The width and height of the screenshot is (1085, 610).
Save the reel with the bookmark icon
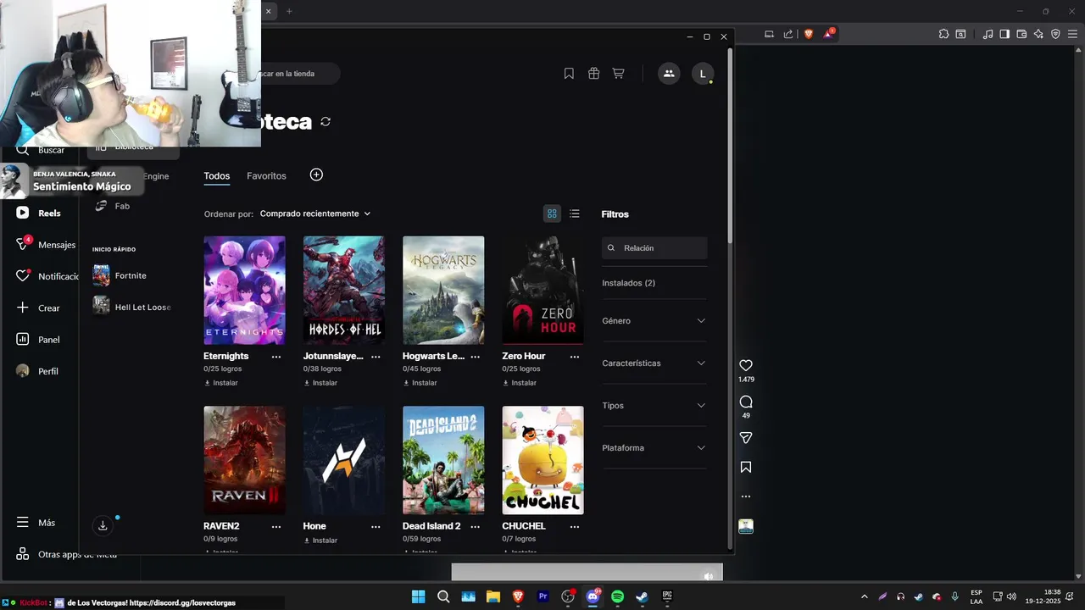(x=746, y=467)
